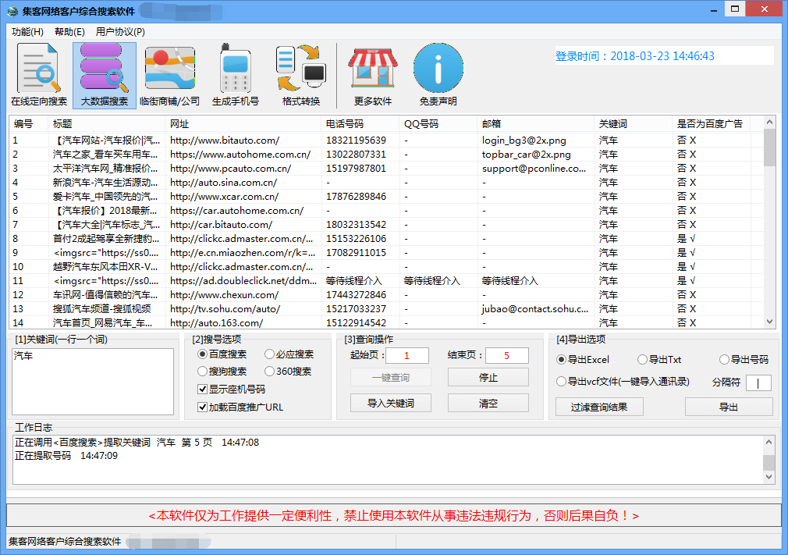Click the app icon in title bar
Viewport: 788px width, 555px height.
tap(12, 11)
